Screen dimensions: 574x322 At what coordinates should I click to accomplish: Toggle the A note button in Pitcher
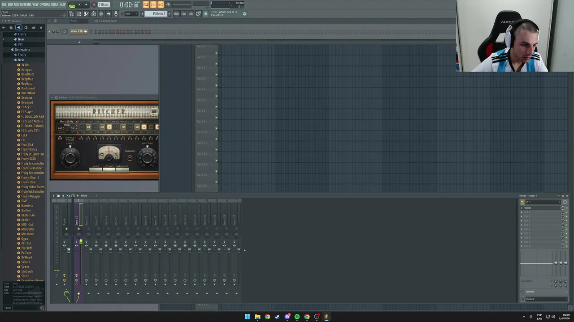coord(144,127)
